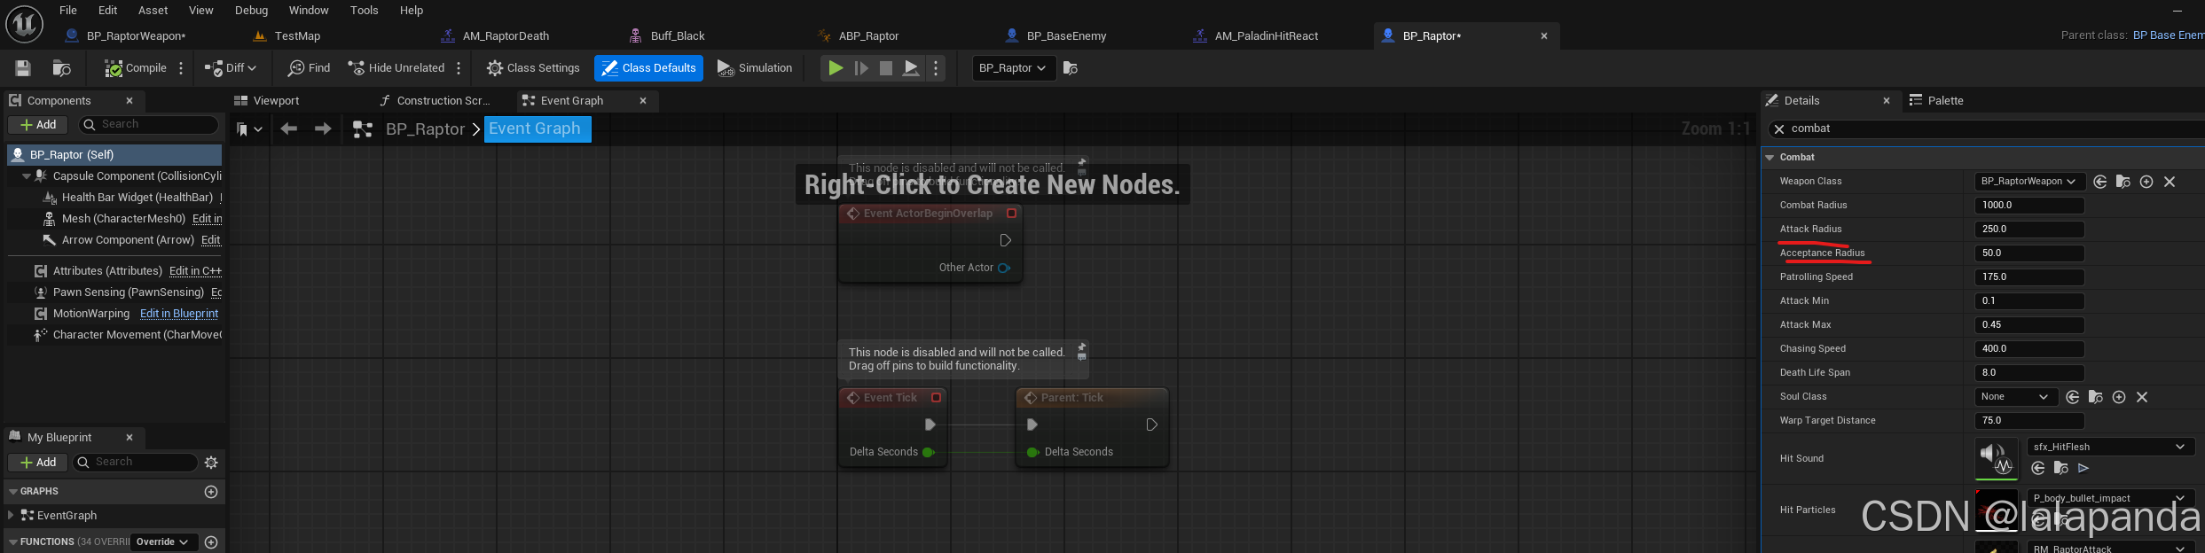
Task: Click the eject playback icon
Action: (911, 68)
